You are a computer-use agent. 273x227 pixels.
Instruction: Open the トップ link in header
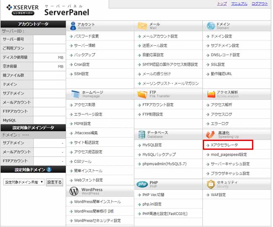(x=222, y=3)
